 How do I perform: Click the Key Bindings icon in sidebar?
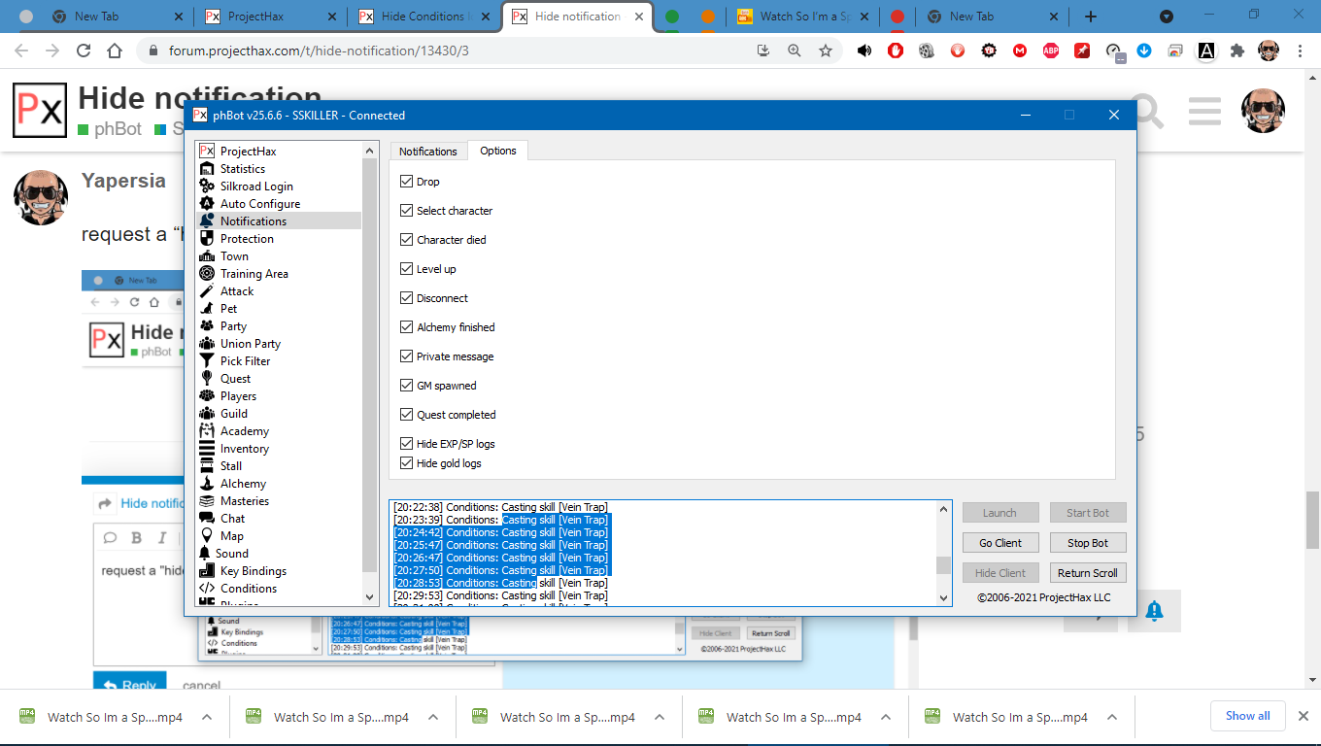[x=206, y=571]
